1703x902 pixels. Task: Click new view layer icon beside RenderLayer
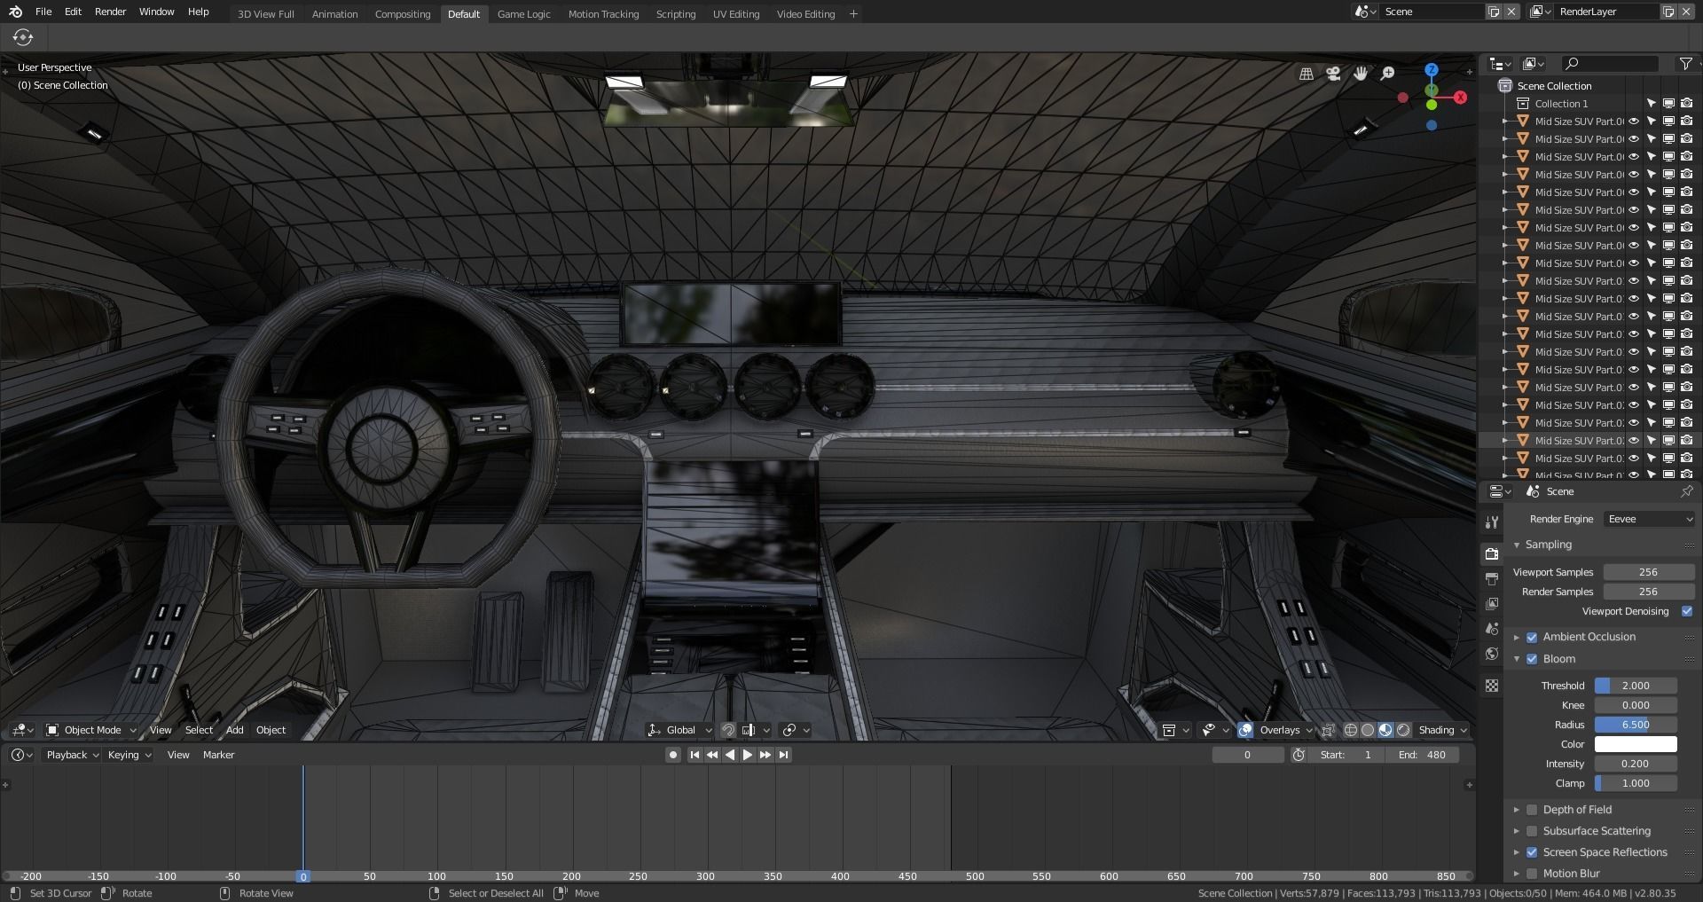[1668, 12]
